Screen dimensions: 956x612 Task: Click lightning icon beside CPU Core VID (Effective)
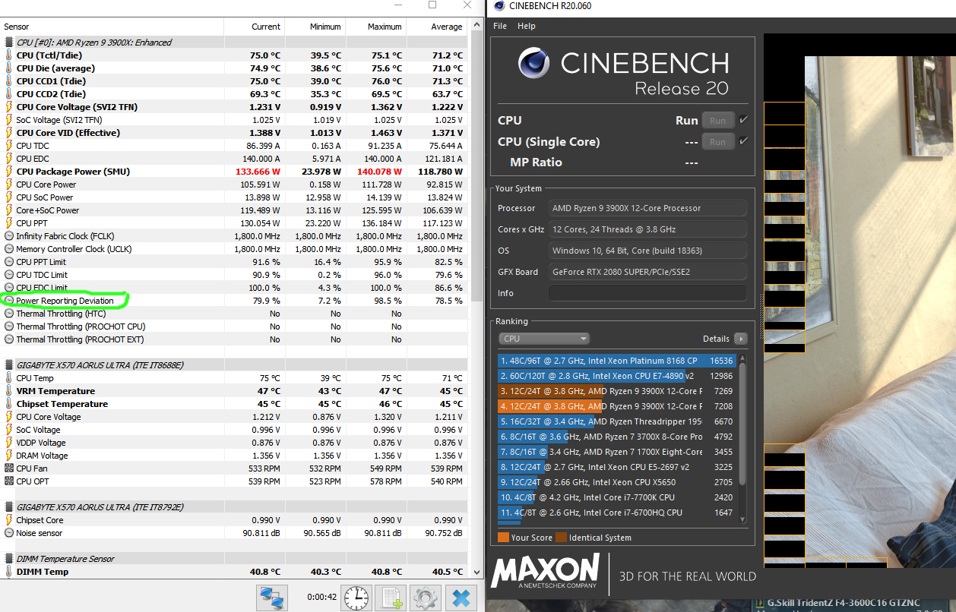pyautogui.click(x=8, y=133)
